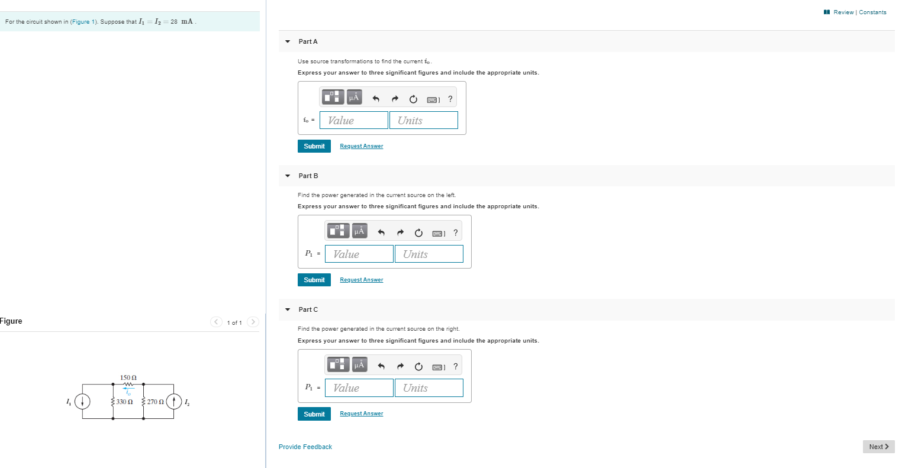Open the symbols menu in Part A
918x468 pixels.
(x=355, y=97)
